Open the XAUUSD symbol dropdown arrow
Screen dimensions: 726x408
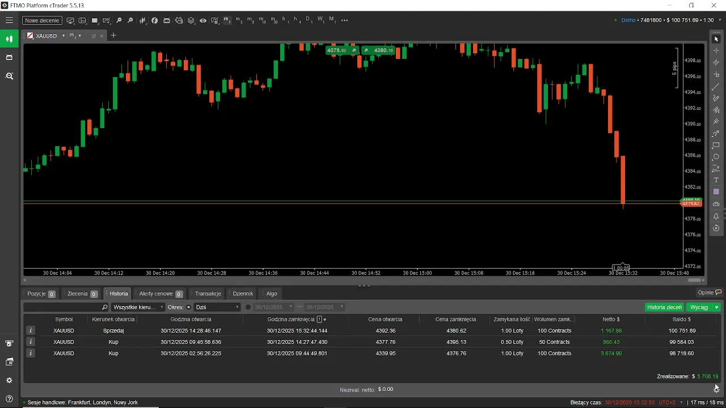(x=63, y=36)
